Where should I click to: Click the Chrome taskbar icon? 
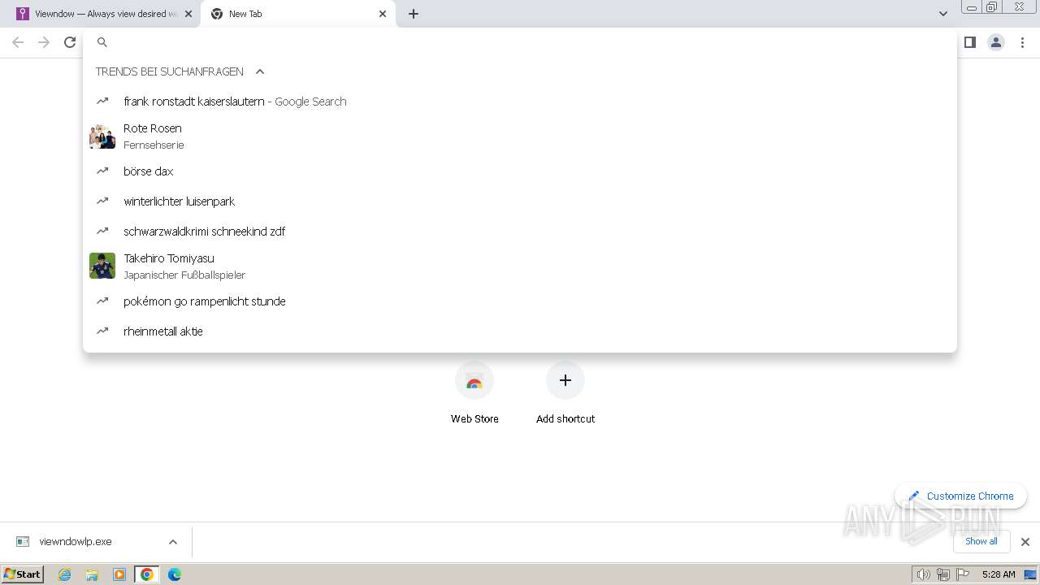147,574
